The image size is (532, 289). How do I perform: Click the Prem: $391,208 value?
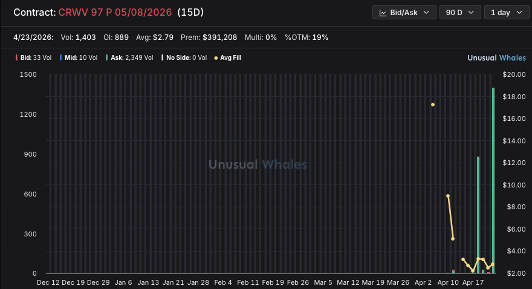(x=209, y=37)
